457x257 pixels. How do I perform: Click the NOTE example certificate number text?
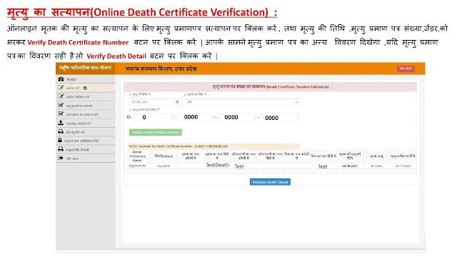pyautogui.click(x=179, y=146)
